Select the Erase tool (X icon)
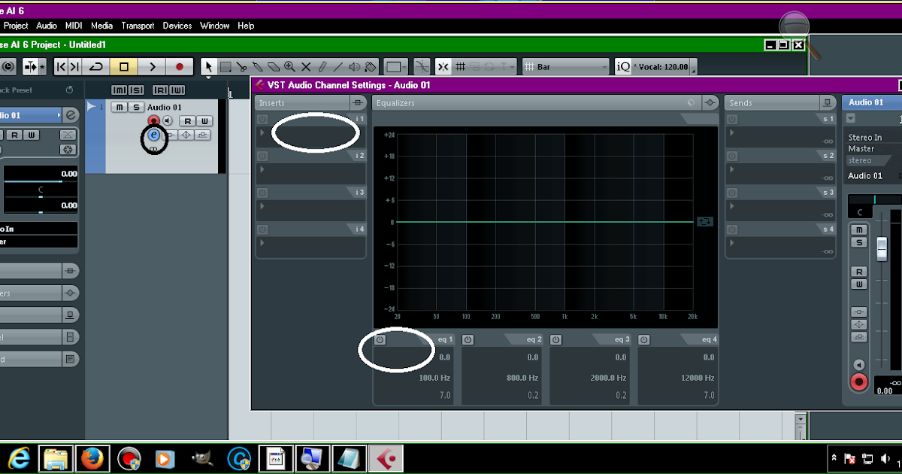 pos(306,66)
